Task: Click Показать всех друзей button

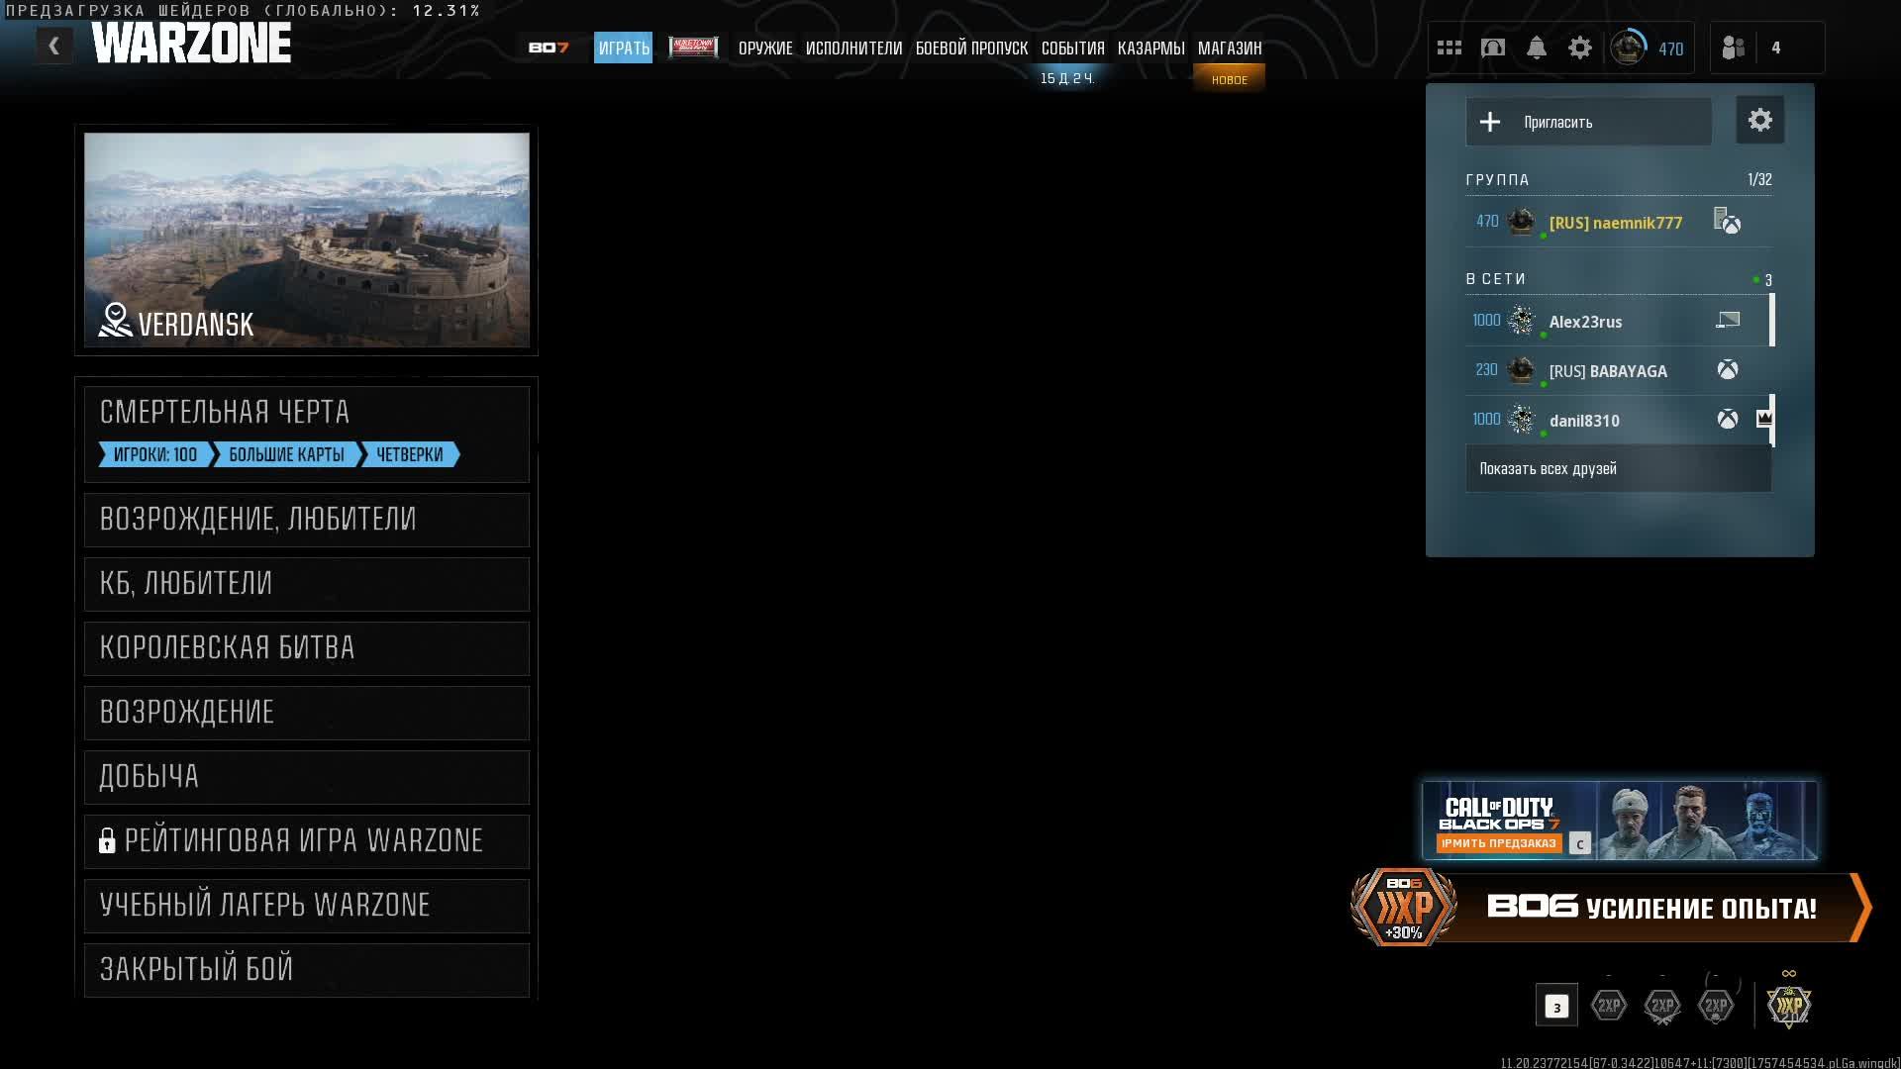Action: [x=1618, y=468]
